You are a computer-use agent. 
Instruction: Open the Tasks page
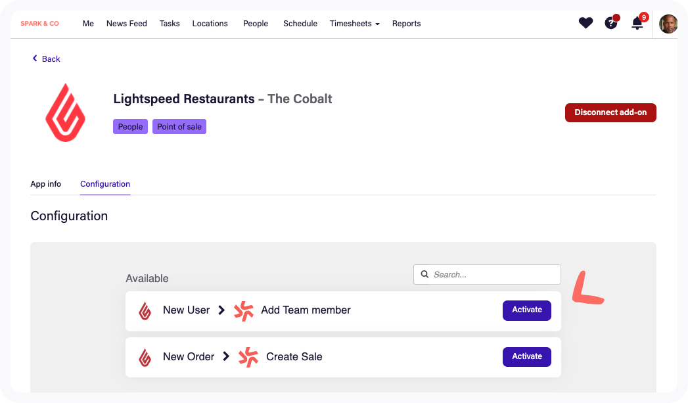[x=170, y=24]
